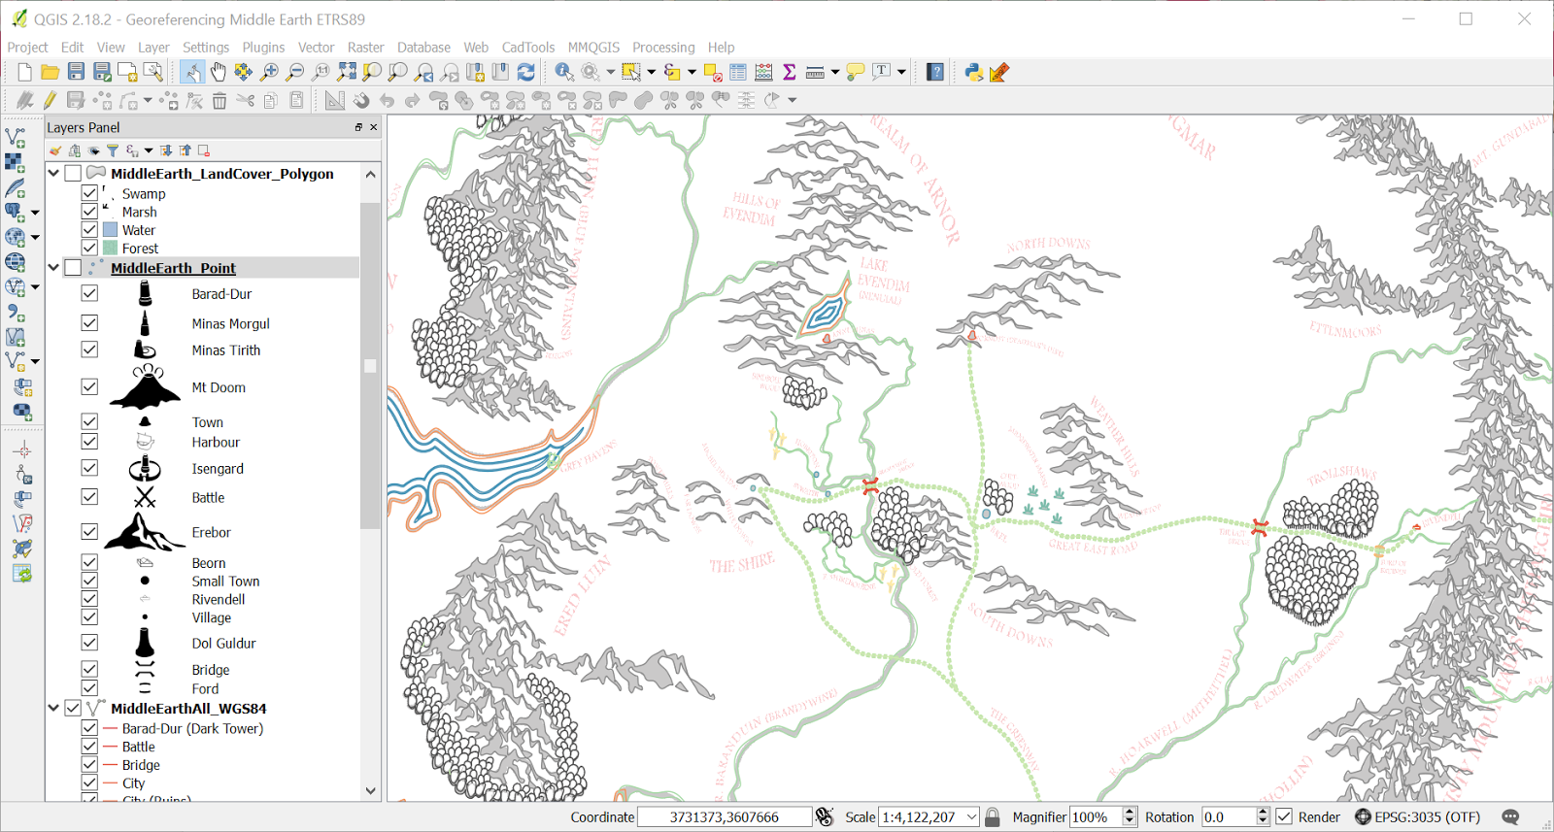Image resolution: width=1554 pixels, height=832 pixels.
Task: Show statistical summary with the sigma icon
Action: tap(790, 72)
